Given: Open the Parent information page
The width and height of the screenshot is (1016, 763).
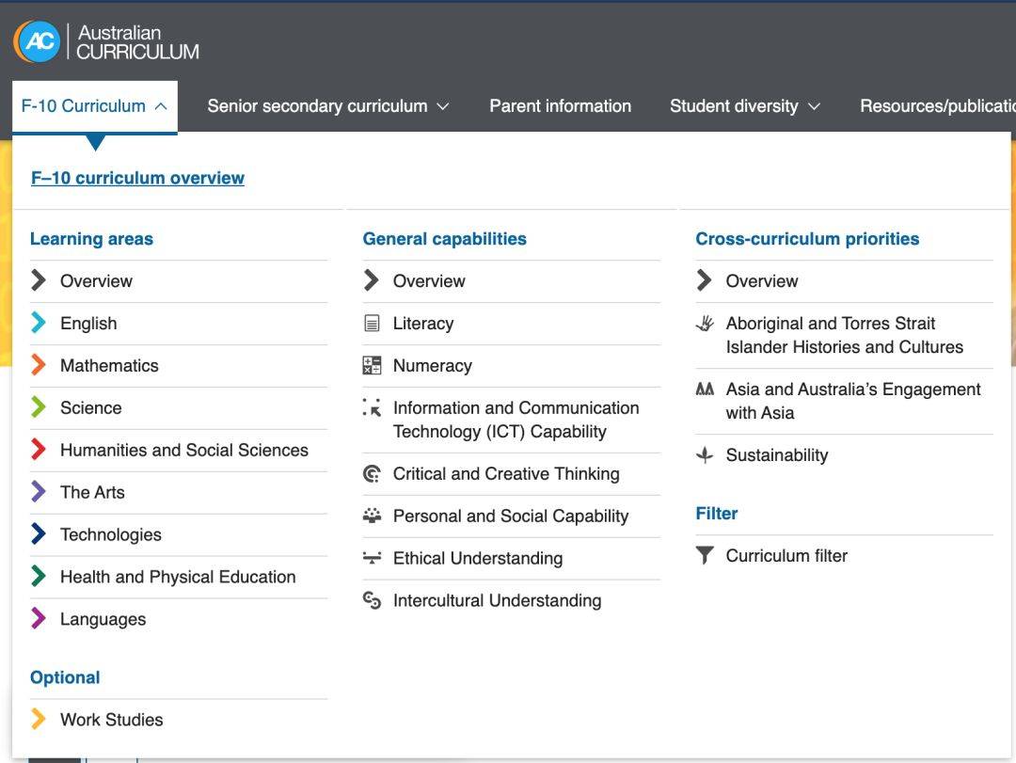Looking at the screenshot, I should (x=560, y=106).
